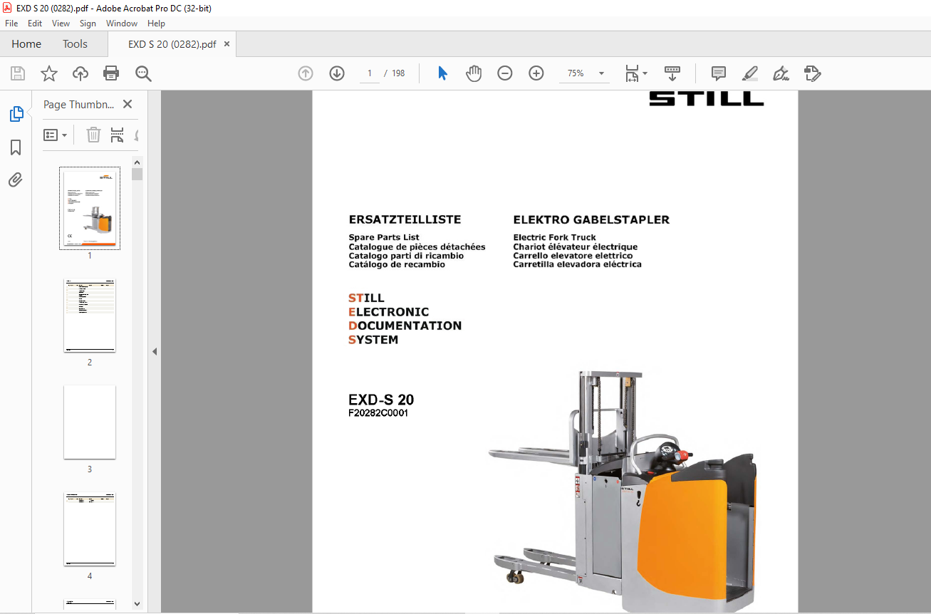This screenshot has height=614, width=931.
Task: Select page 4 thumbnail
Action: (x=90, y=529)
